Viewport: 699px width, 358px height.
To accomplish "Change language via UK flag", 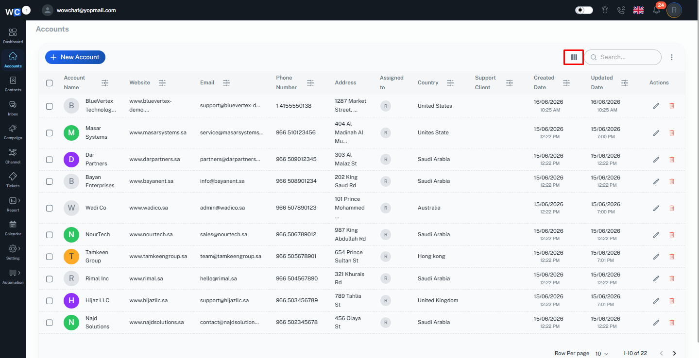I will [x=638, y=10].
